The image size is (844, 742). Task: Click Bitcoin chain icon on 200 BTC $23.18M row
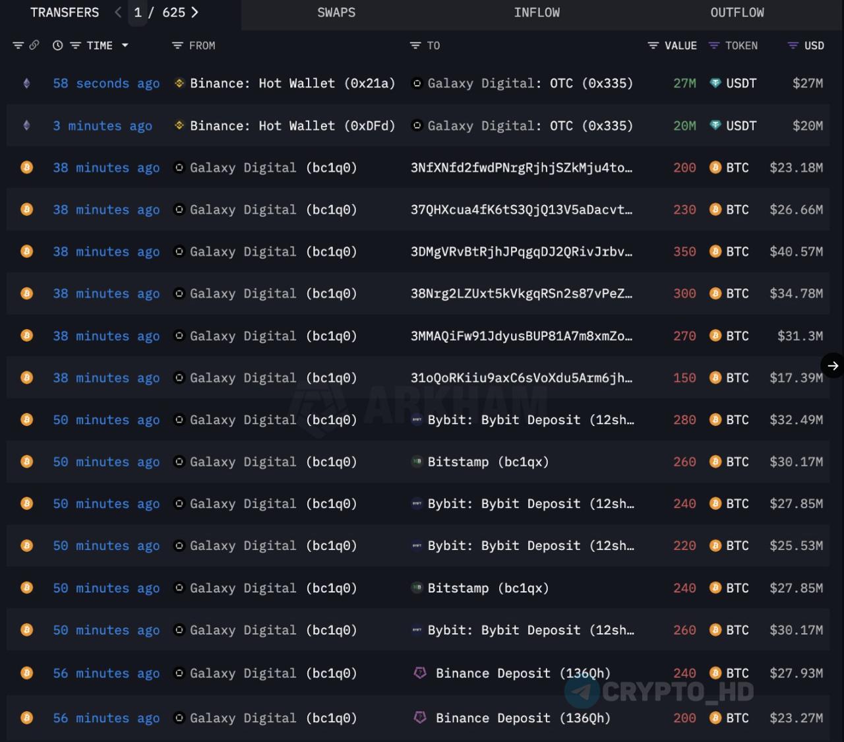(x=26, y=168)
